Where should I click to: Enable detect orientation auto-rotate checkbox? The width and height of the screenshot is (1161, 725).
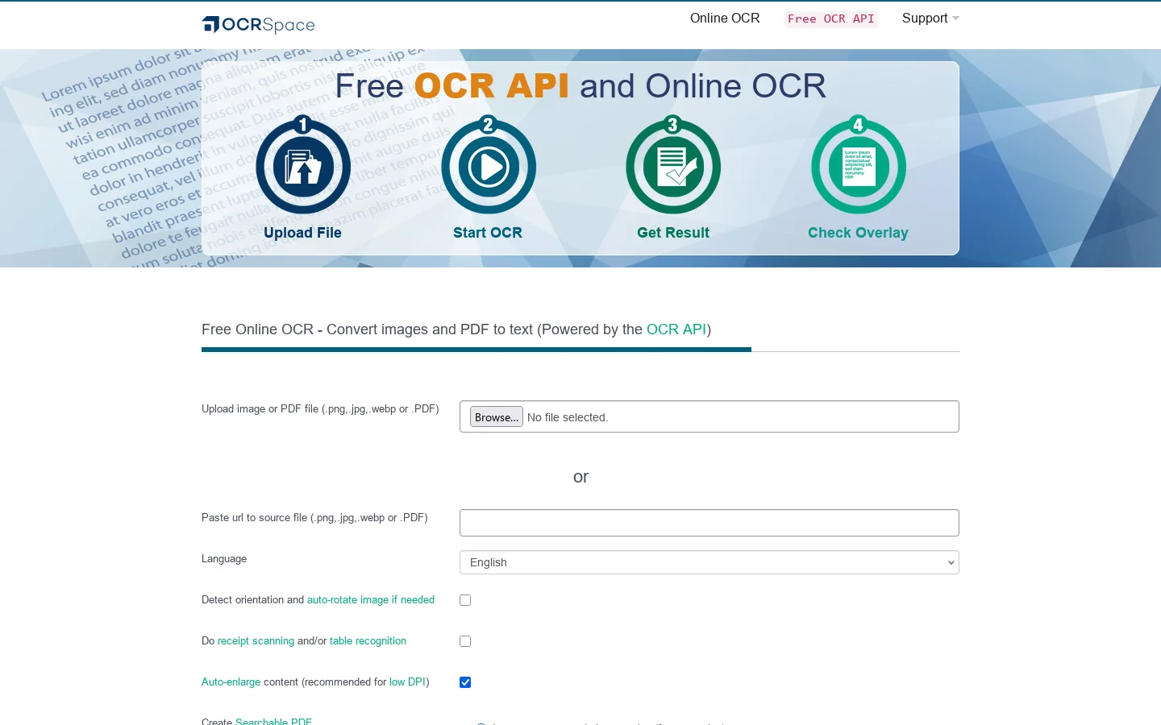465,600
